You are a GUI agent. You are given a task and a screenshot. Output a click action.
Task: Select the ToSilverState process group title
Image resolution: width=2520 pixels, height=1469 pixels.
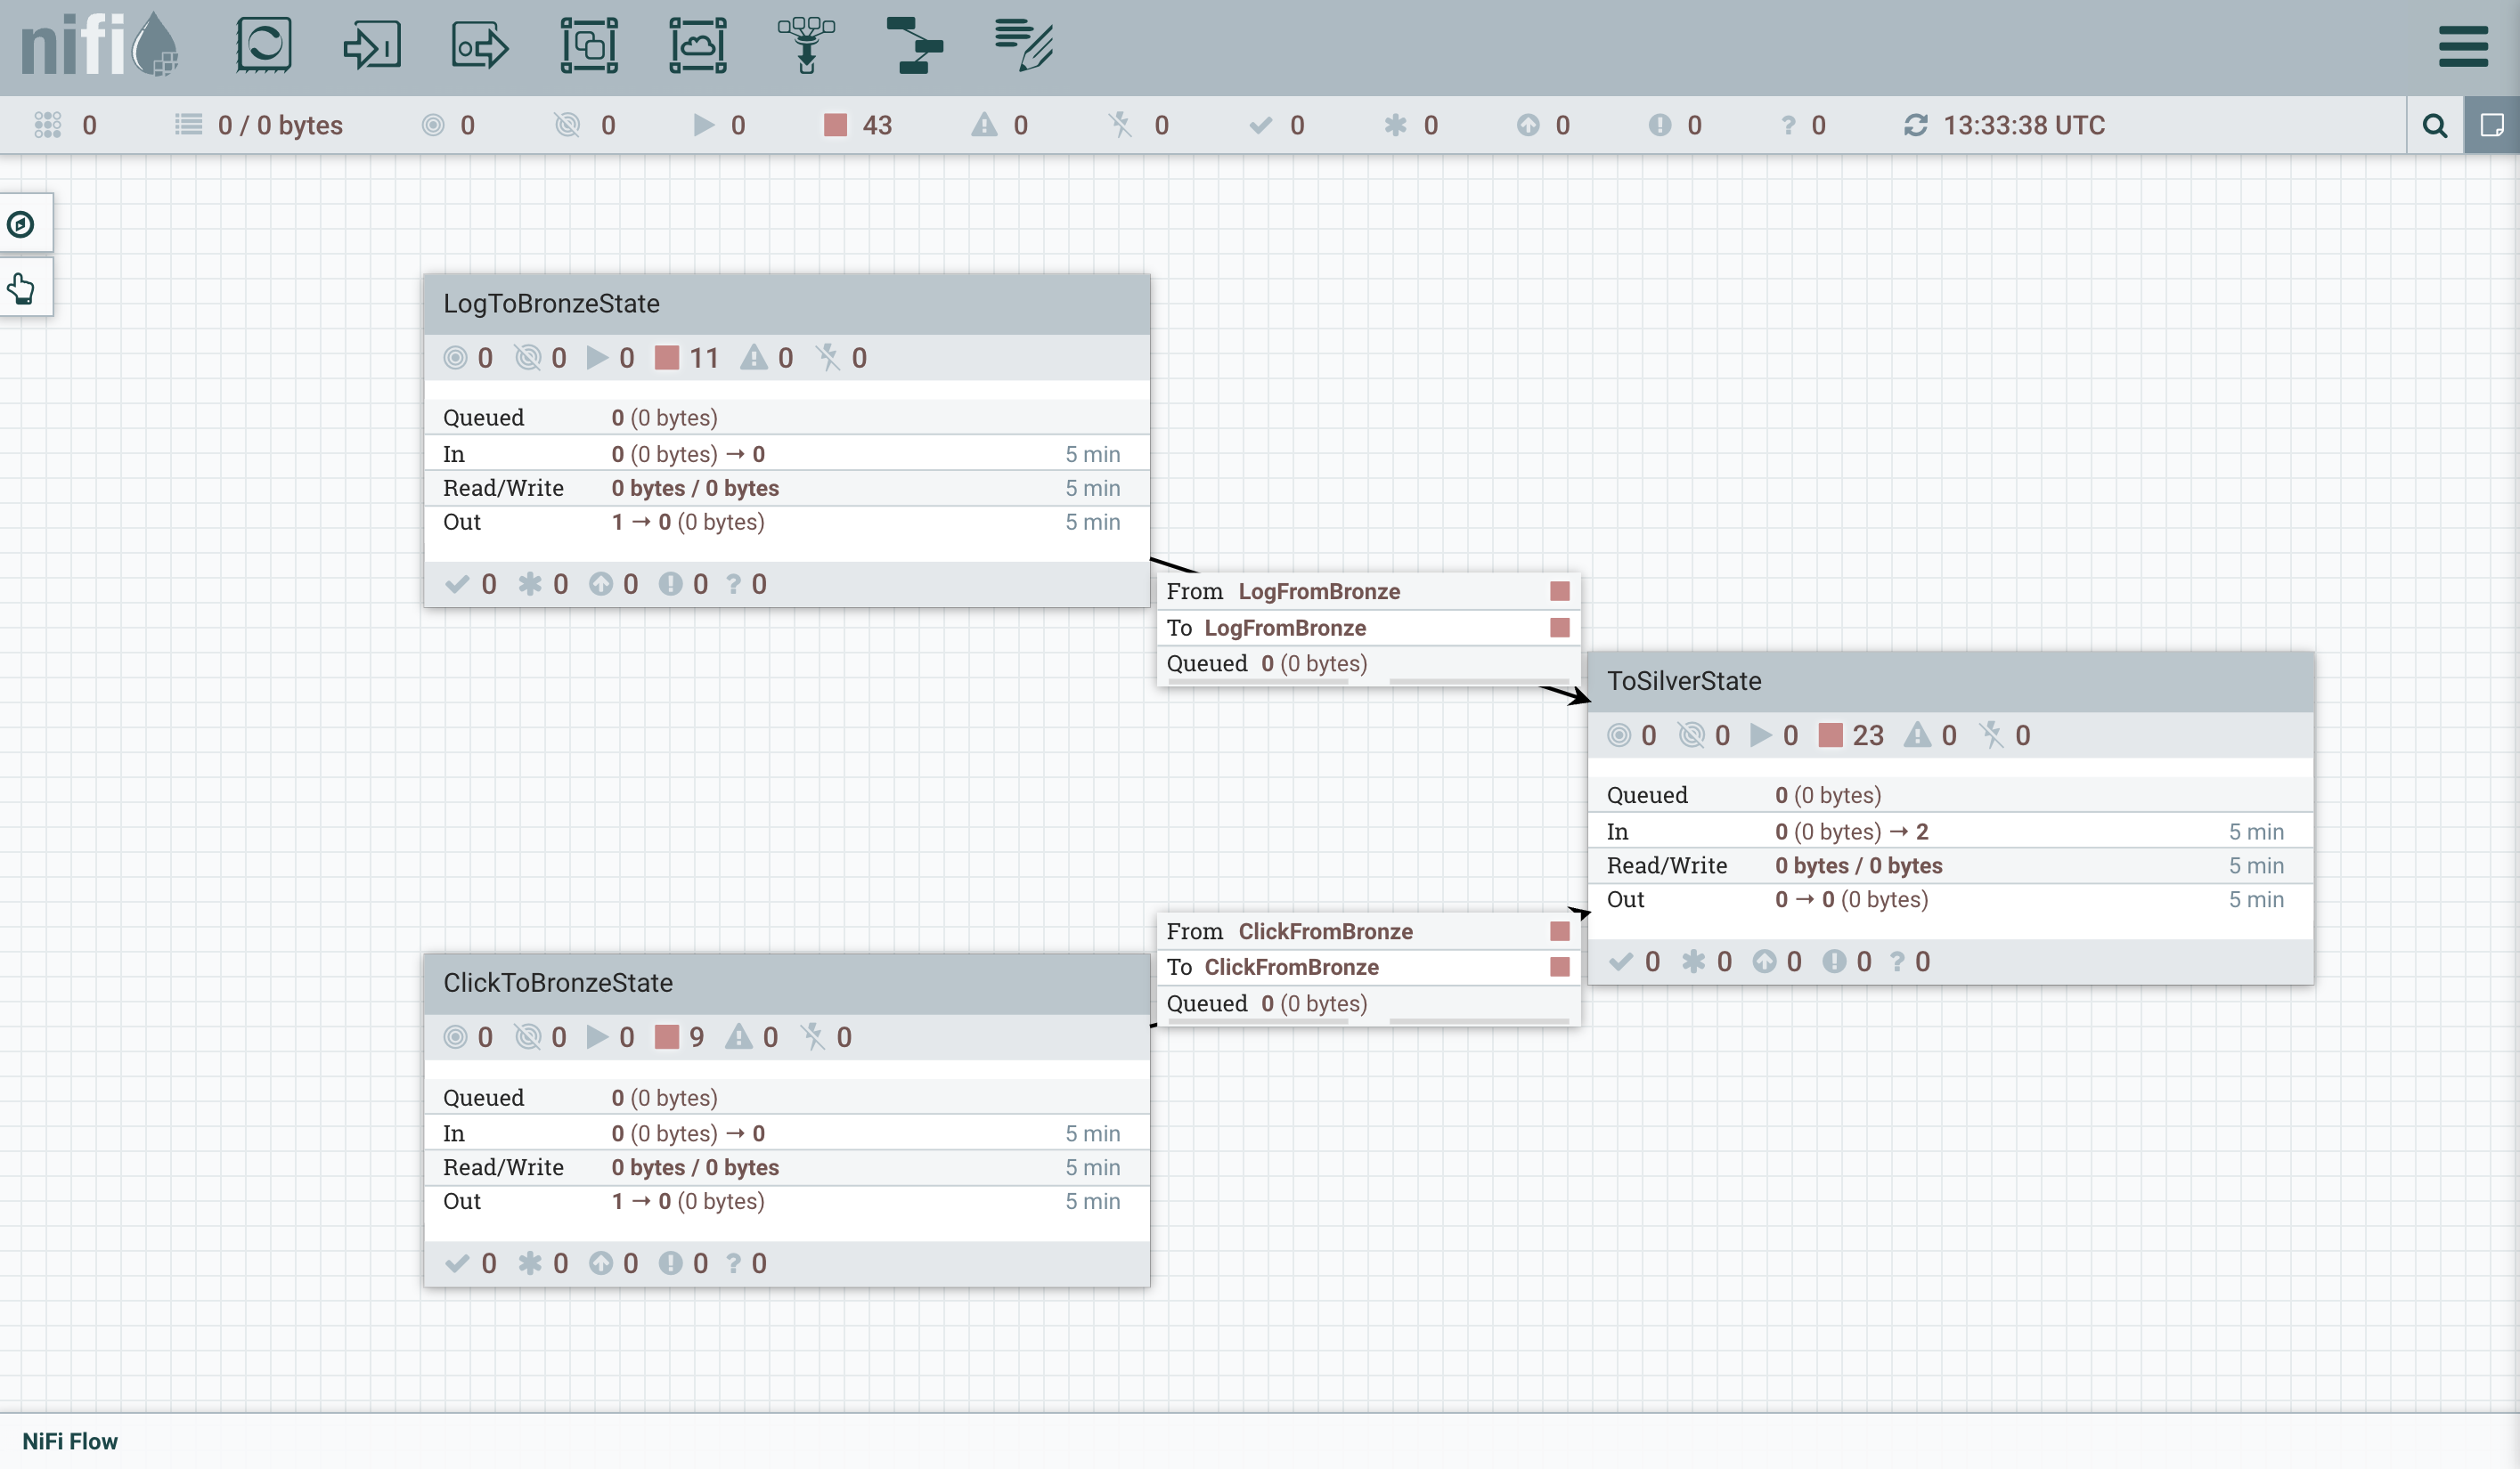tap(1684, 680)
